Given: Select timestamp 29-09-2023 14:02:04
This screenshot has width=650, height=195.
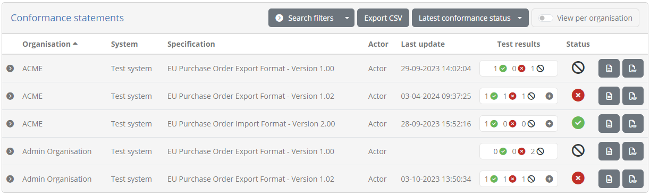Looking at the screenshot, I should pos(436,69).
